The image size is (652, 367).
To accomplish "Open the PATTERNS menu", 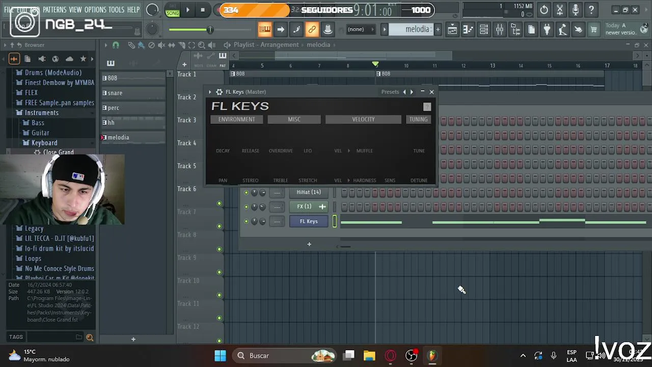I will (x=55, y=10).
